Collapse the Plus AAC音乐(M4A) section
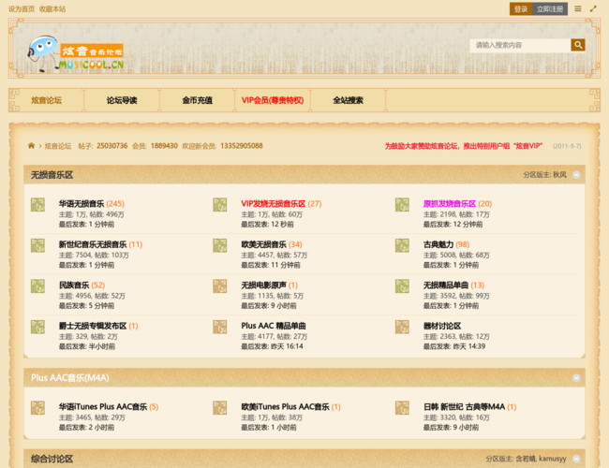This screenshot has width=609, height=468. pyautogui.click(x=576, y=378)
